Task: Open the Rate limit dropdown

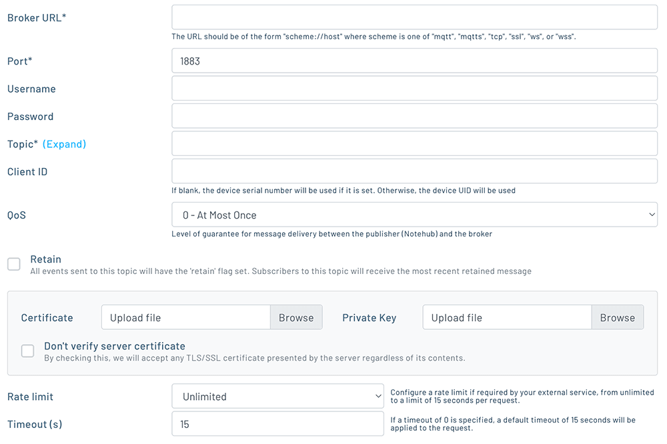Action: point(277,397)
